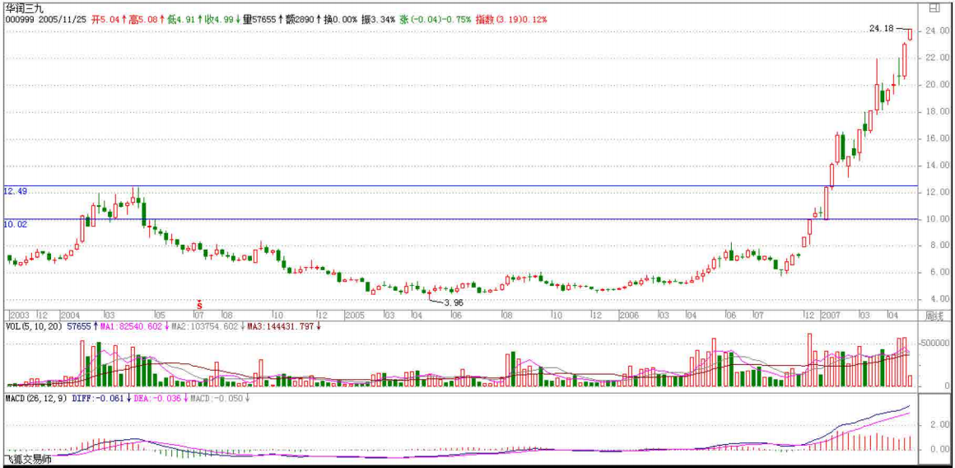Viewport: 955px width, 468px height.
Task: Click the small square icon at top-right corner
Action: pyautogui.click(x=934, y=7)
